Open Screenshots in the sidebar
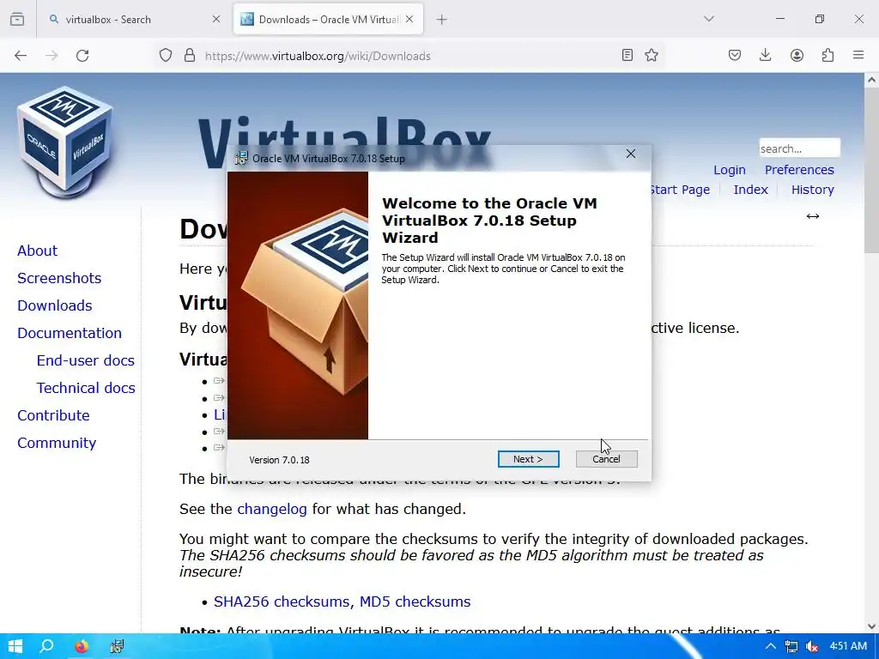879x659 pixels. (59, 278)
